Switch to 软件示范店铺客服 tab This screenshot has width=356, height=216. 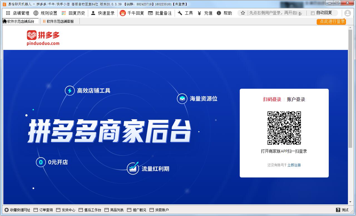(59, 21)
